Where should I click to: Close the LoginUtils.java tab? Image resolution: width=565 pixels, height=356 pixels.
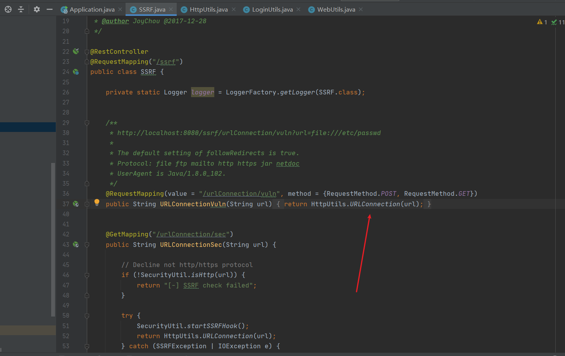click(298, 9)
